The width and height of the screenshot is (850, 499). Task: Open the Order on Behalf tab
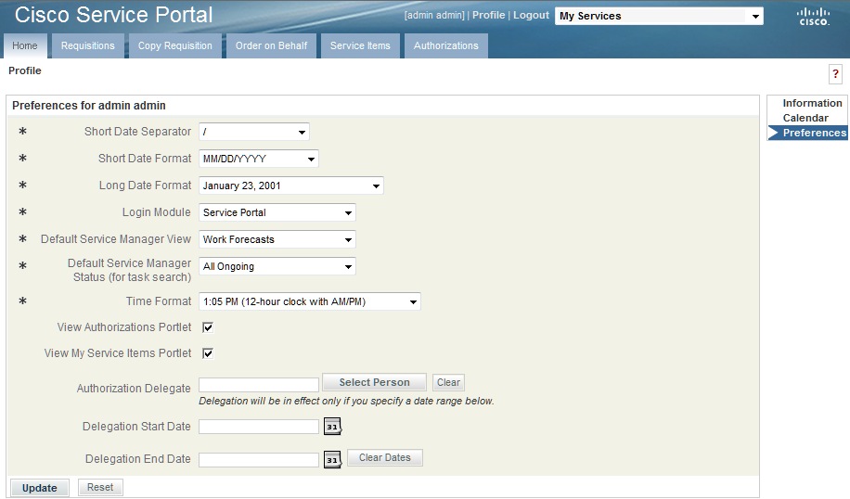tap(271, 46)
